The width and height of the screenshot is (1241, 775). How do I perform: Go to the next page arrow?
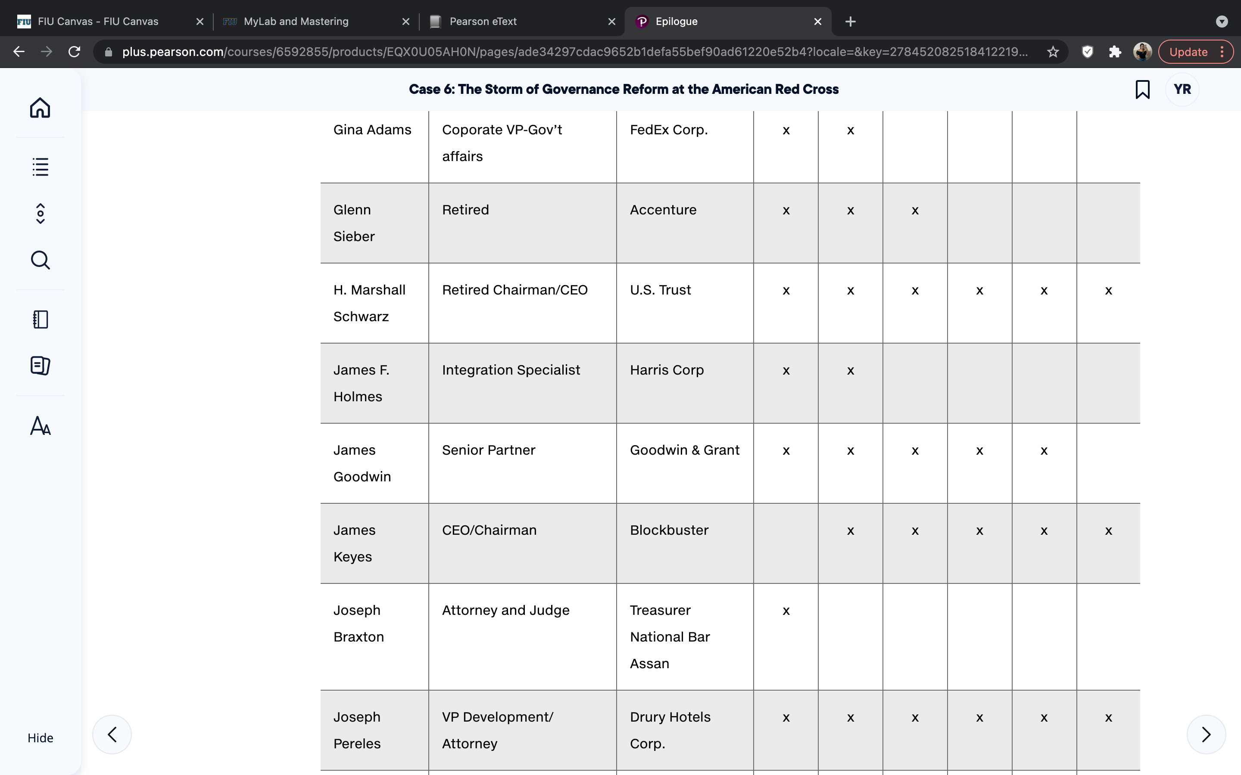point(1206,735)
